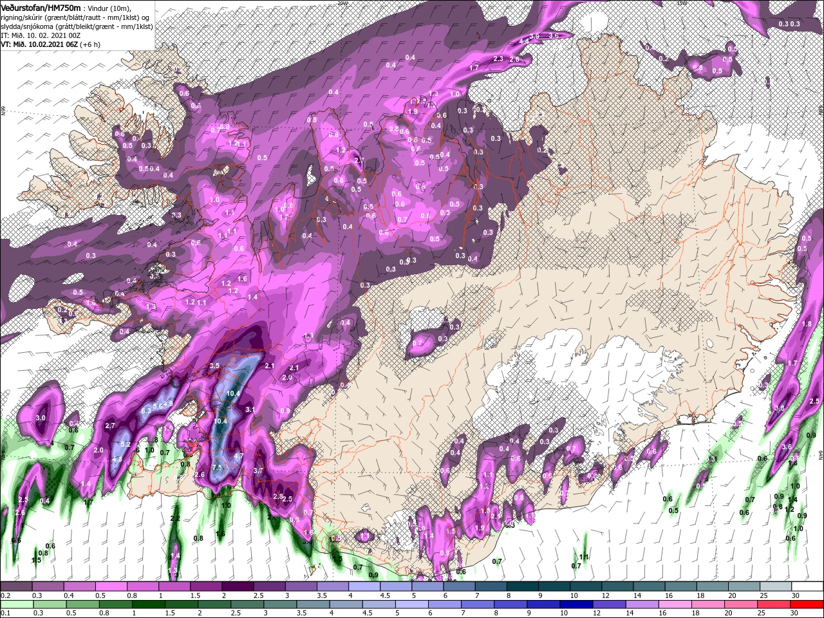Pick upper legend swatch labelled 1.5
This screenshot has height=618, width=824.
(x=206, y=586)
